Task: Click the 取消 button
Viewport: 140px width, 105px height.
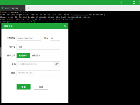Action: coord(41,87)
